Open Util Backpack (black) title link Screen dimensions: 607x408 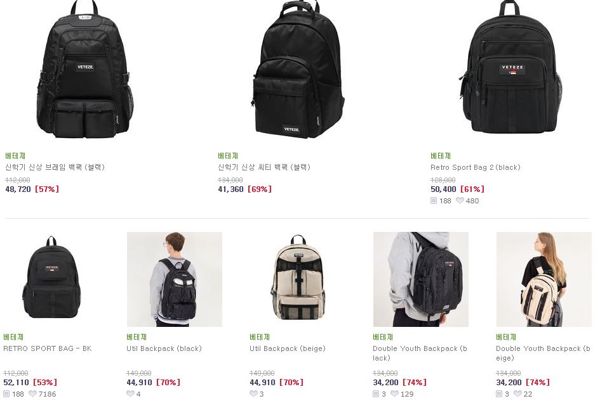click(164, 348)
